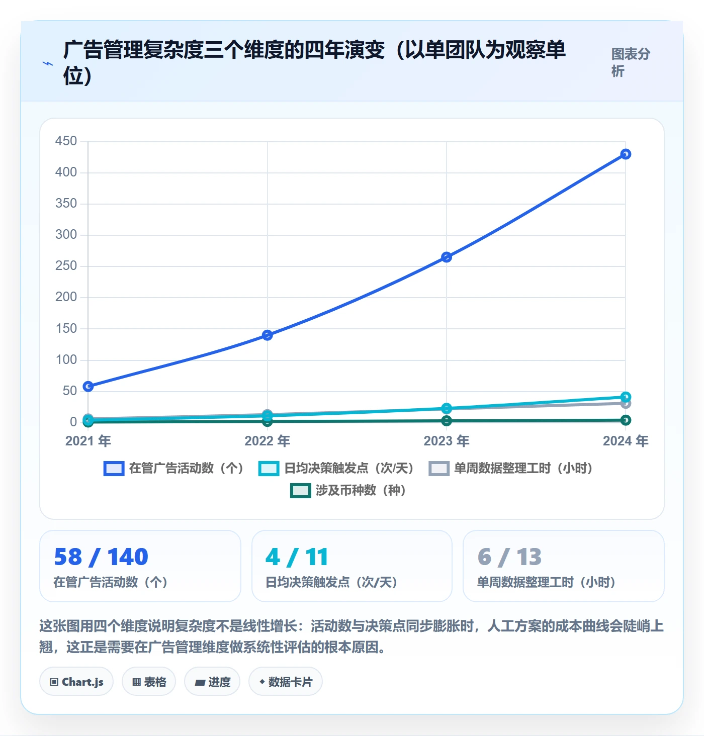
Task: Toggle the 涉及币种数 legend swatch
Action: click(x=301, y=491)
